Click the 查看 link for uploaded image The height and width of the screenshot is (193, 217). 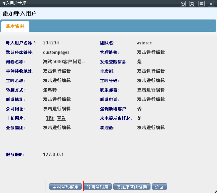click(x=61, y=118)
